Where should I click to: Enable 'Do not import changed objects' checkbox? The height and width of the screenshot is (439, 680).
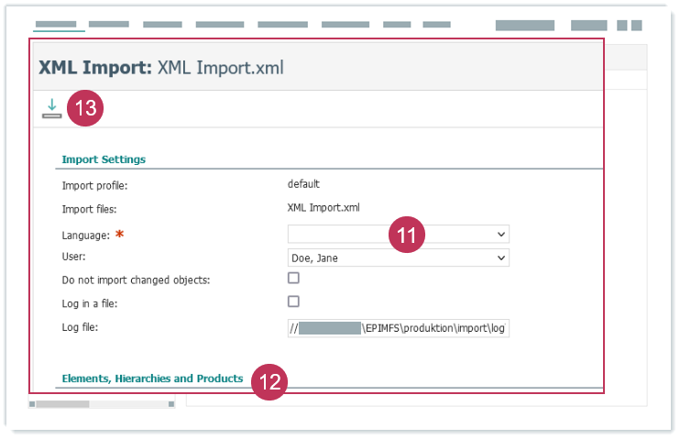point(294,278)
